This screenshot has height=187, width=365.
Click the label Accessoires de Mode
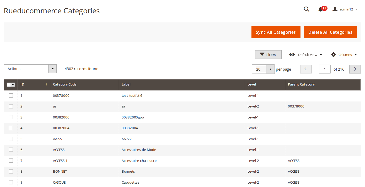139,150
